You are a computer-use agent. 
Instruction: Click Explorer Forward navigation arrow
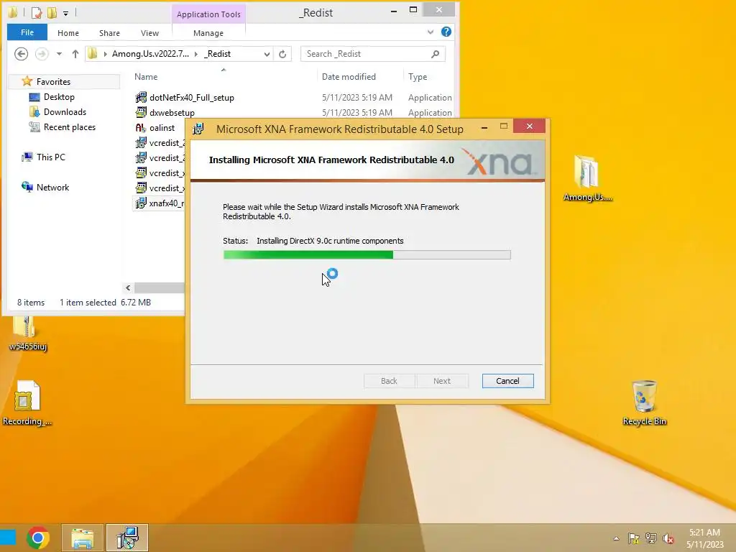42,54
